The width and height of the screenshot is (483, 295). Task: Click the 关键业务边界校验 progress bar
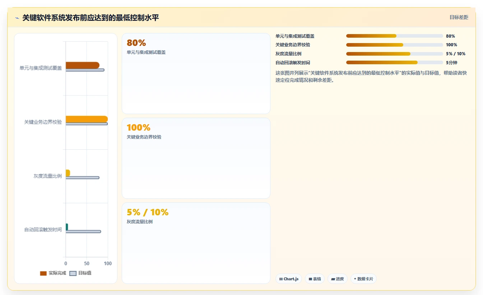tap(394, 45)
